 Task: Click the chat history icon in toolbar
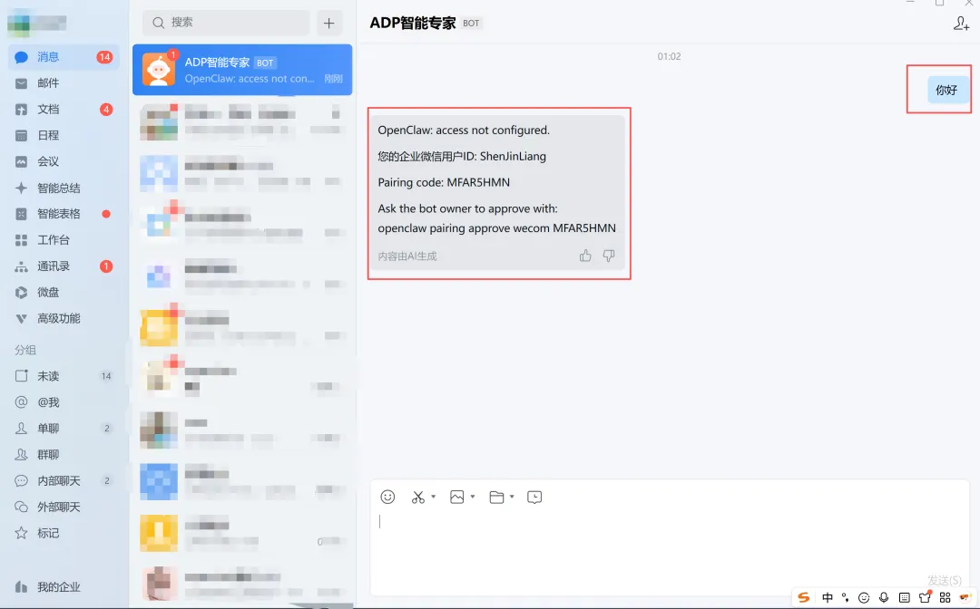[x=534, y=498]
